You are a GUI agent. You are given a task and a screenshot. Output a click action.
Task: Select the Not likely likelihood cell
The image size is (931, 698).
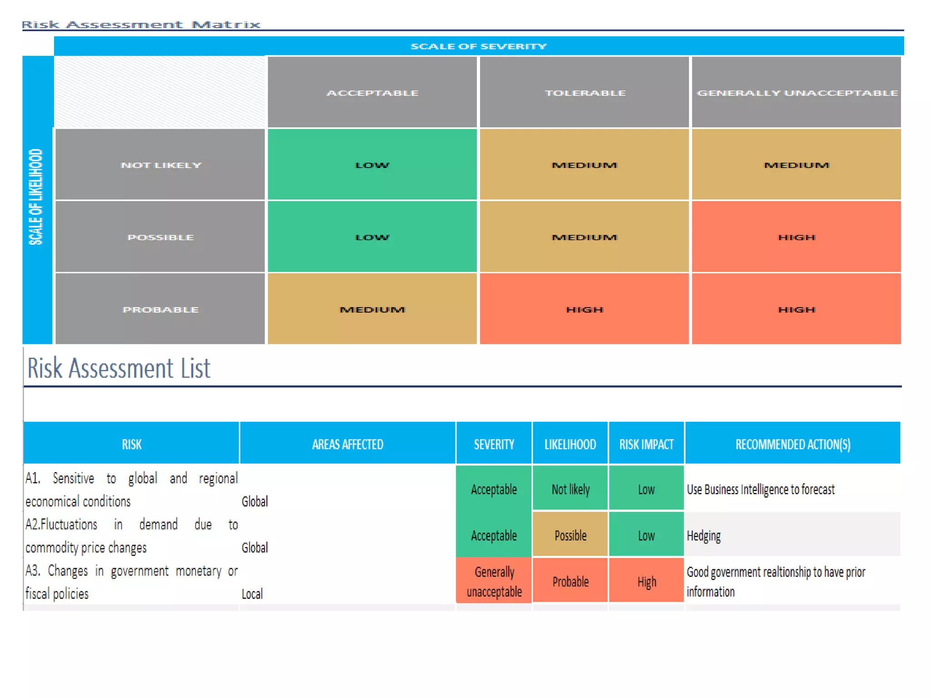click(570, 489)
